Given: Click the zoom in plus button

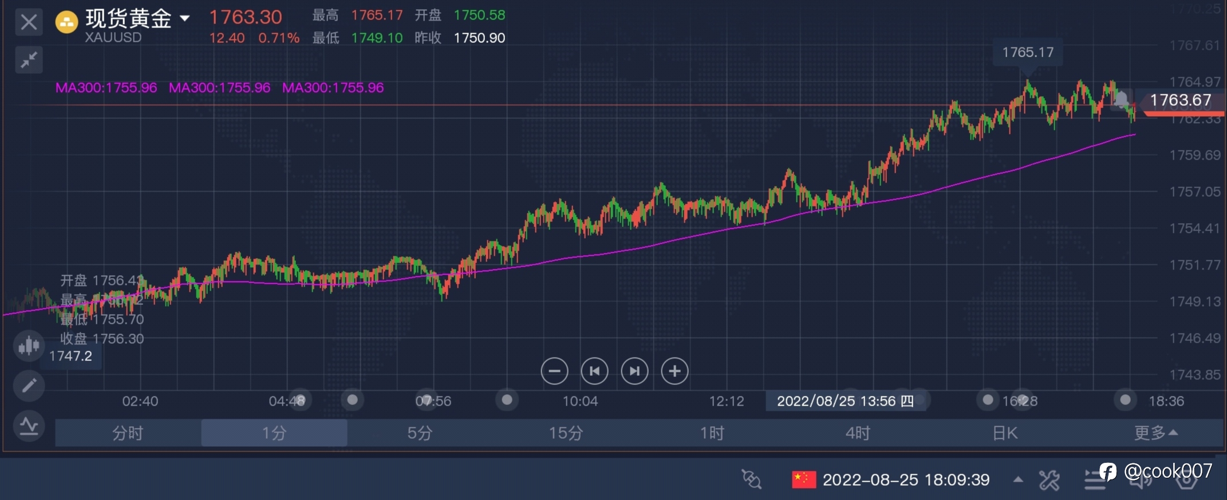Looking at the screenshot, I should click(674, 371).
